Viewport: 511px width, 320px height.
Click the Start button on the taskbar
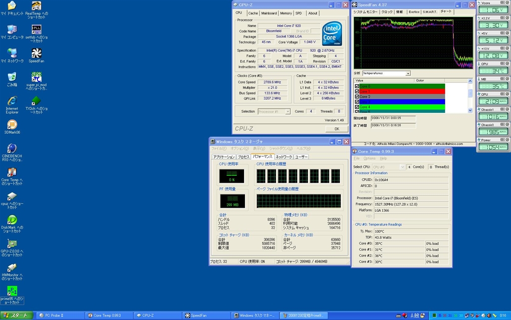(x=16, y=316)
